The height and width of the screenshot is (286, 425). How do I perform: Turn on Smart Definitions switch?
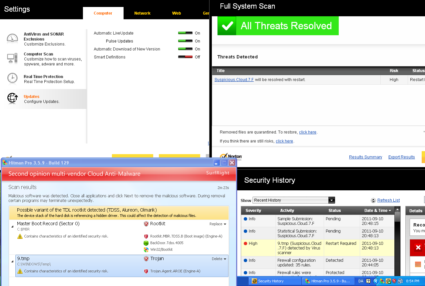click(185, 57)
